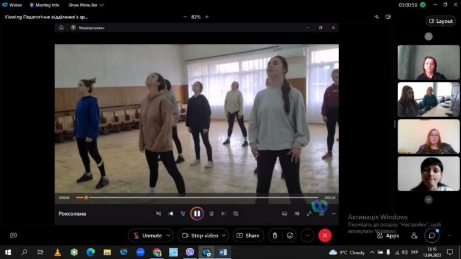Image resolution: width=461 pixels, height=259 pixels.
Task: Pause the media player video
Action: click(x=197, y=213)
